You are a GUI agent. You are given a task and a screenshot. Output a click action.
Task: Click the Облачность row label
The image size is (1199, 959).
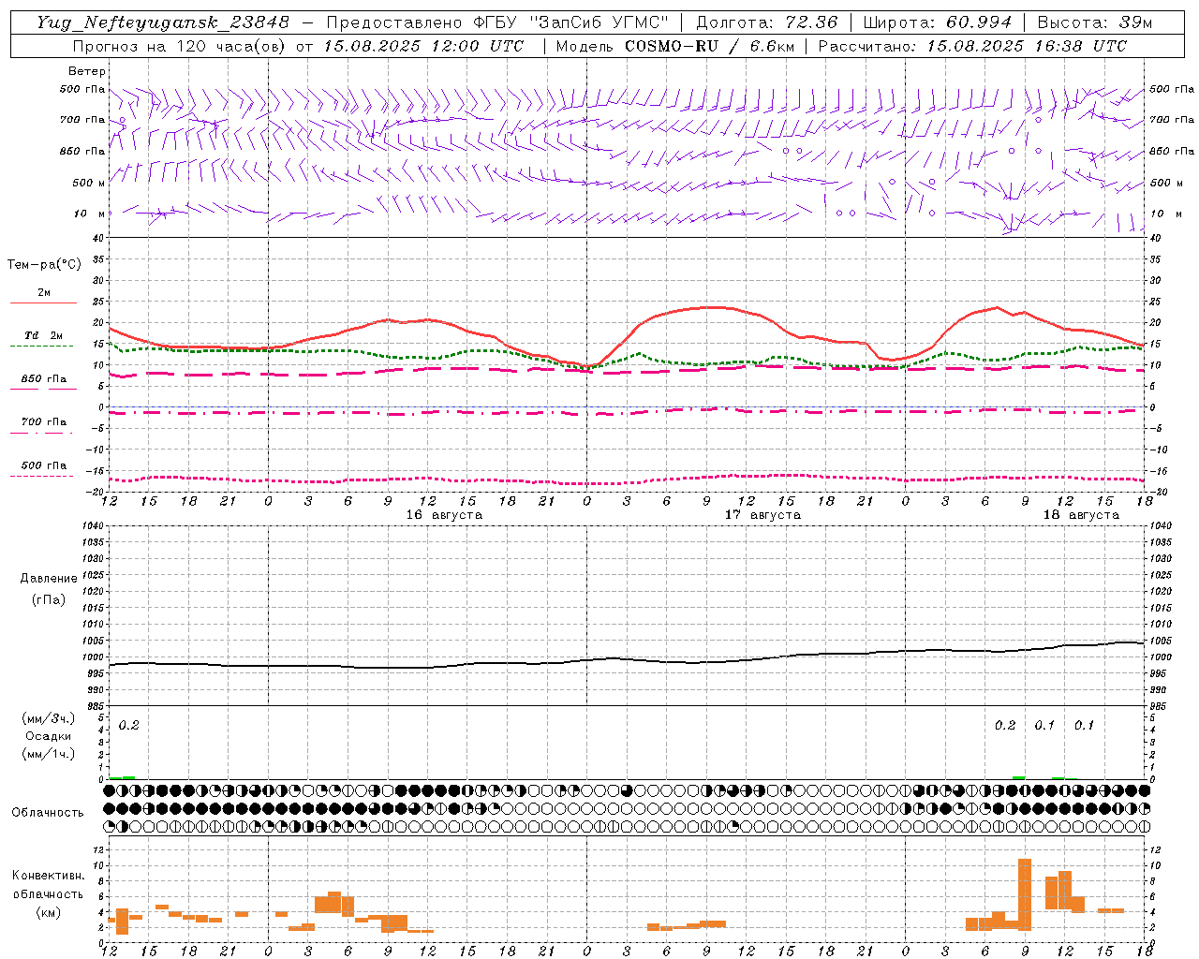click(48, 813)
